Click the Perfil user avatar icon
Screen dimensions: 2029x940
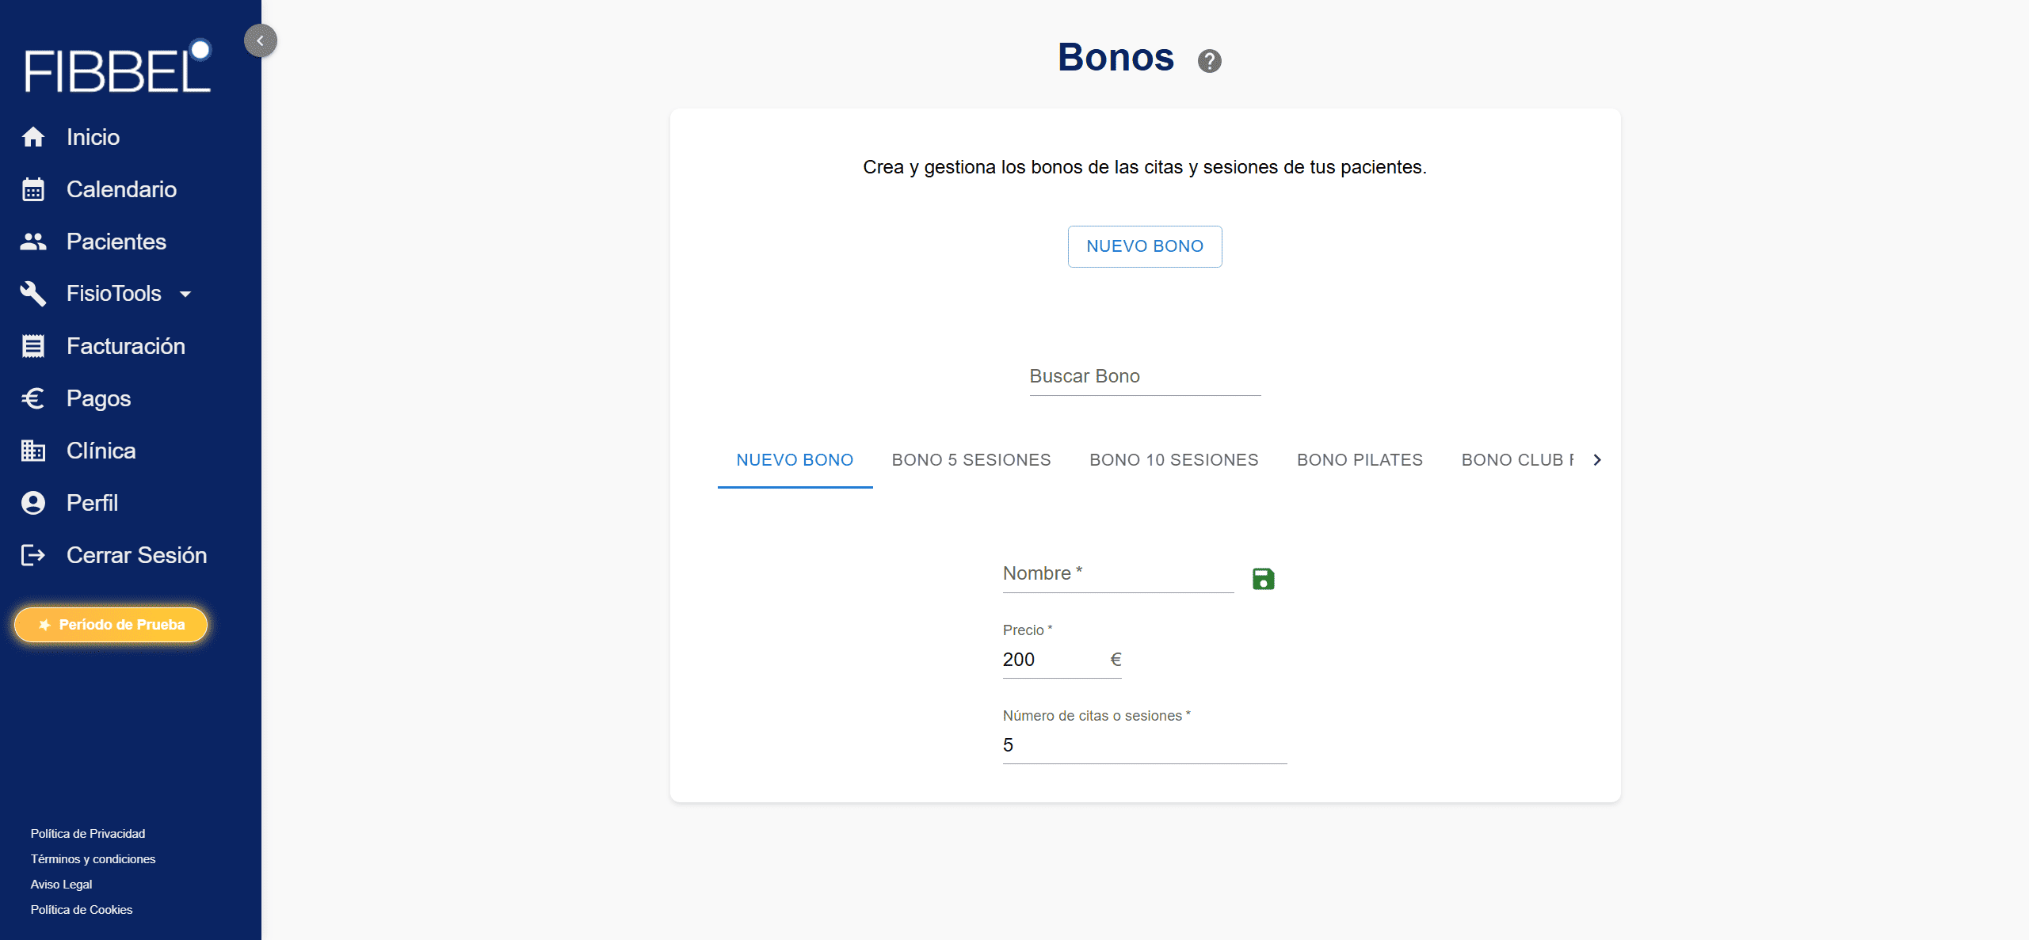point(33,503)
